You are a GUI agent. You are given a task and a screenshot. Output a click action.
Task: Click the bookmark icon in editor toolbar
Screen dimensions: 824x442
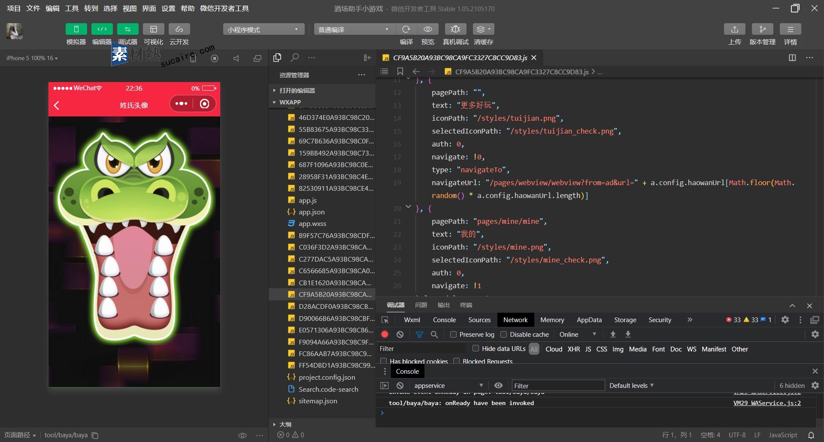[400, 71]
